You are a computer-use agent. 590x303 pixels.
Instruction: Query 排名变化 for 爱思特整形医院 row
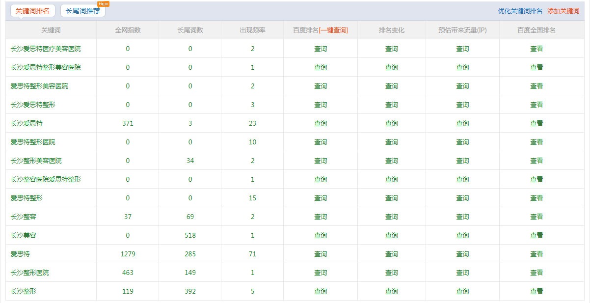392,142
